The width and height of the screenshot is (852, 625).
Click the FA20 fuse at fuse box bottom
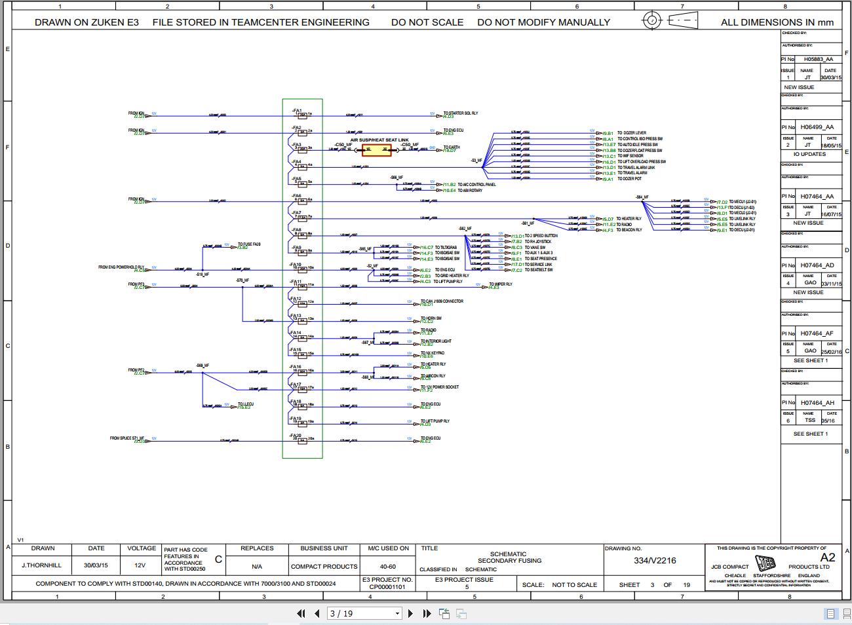302,440
